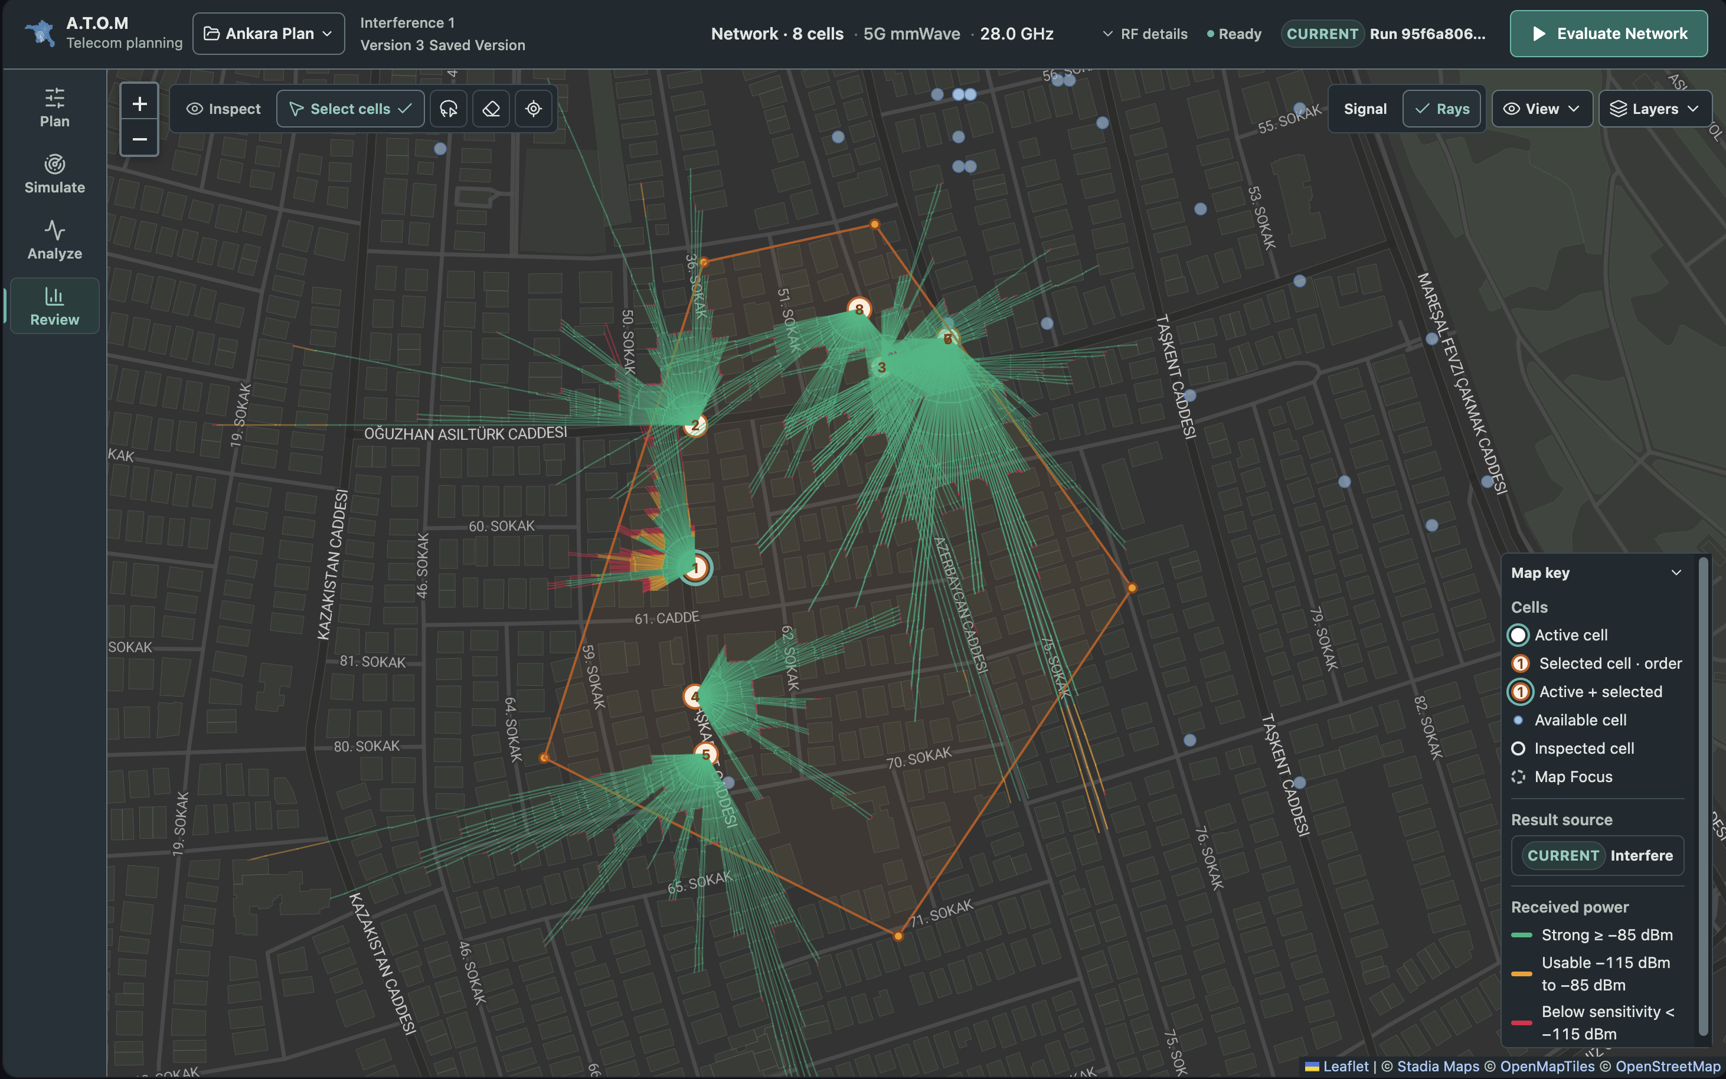This screenshot has width=1726, height=1079.
Task: Open the Simulate sidebar section
Action: 54,174
